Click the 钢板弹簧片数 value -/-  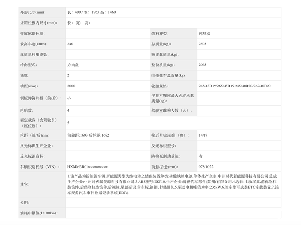[x=69, y=98]
